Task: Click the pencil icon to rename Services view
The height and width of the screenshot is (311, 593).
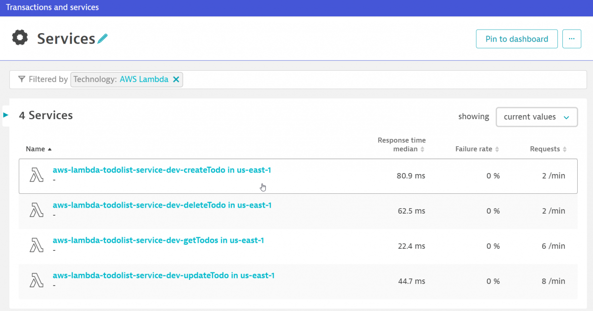Action: tap(103, 38)
